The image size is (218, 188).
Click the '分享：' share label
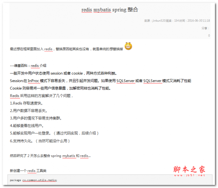205,28
